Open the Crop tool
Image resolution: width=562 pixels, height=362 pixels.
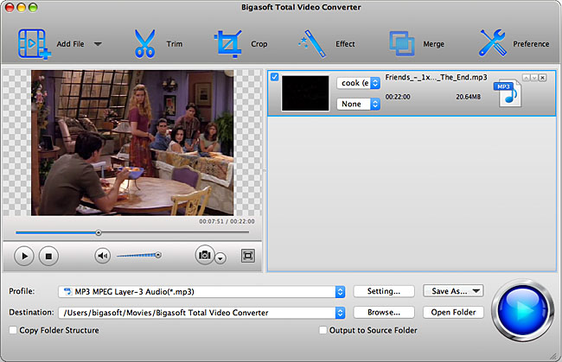click(x=227, y=44)
